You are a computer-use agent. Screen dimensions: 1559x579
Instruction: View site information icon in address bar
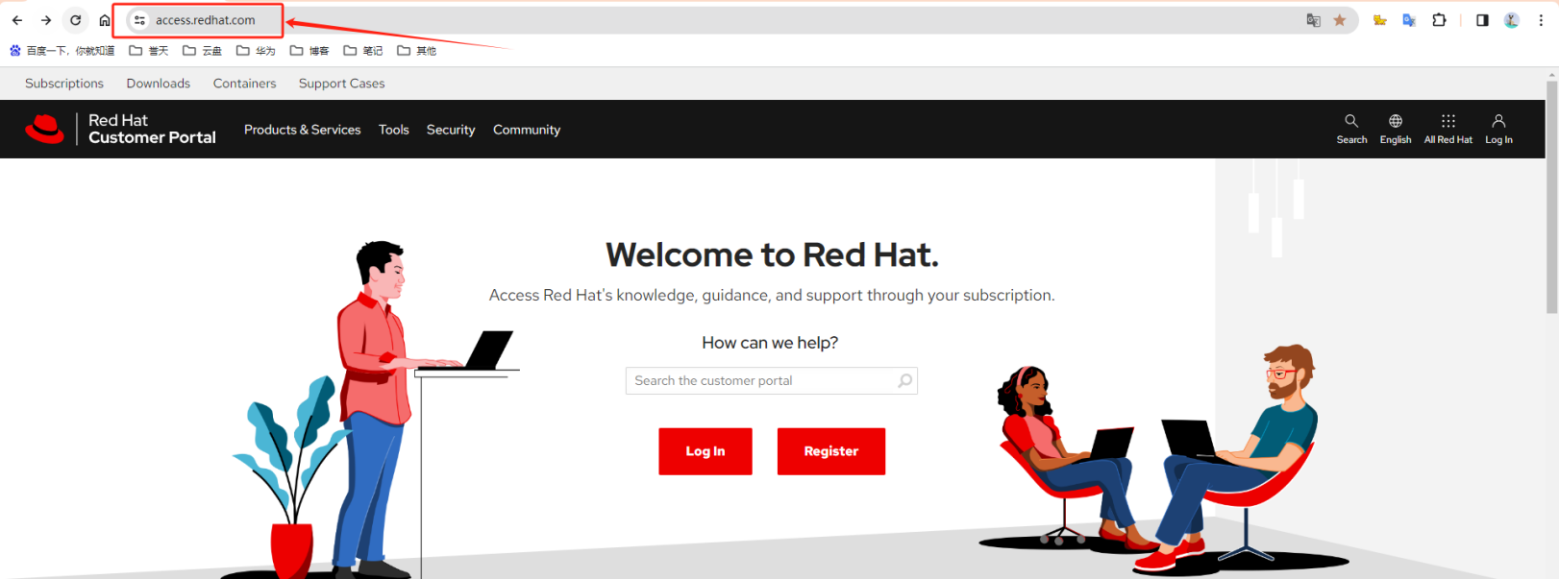[139, 20]
